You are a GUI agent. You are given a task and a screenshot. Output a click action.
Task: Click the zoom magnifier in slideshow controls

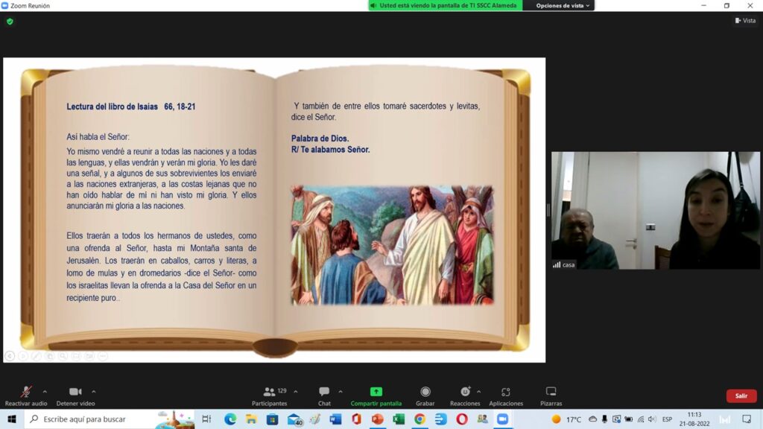(63, 356)
